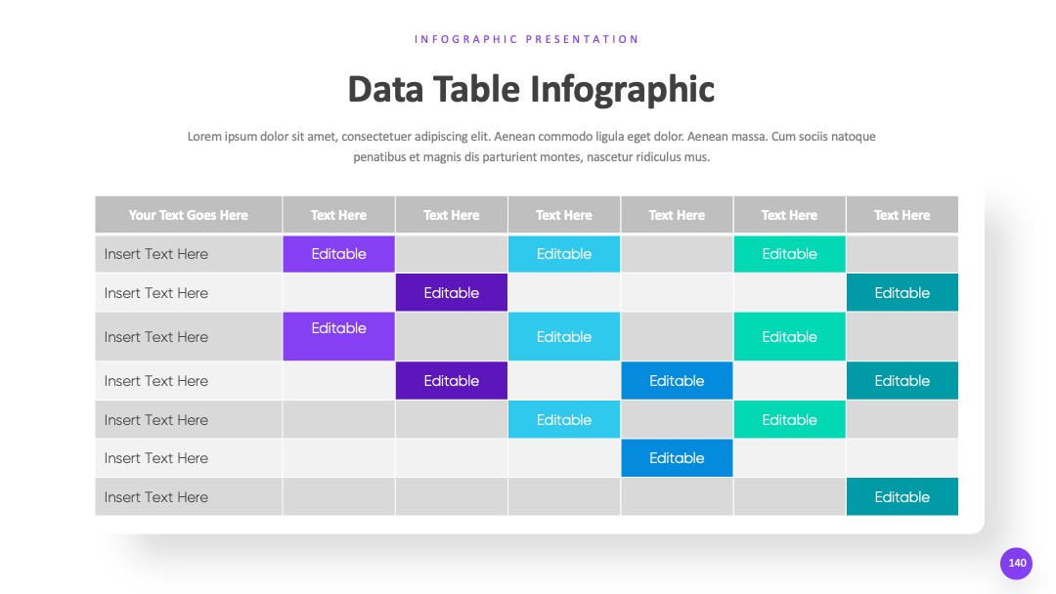
Task: Select the light purple Editable cell in first row
Action: (338, 254)
